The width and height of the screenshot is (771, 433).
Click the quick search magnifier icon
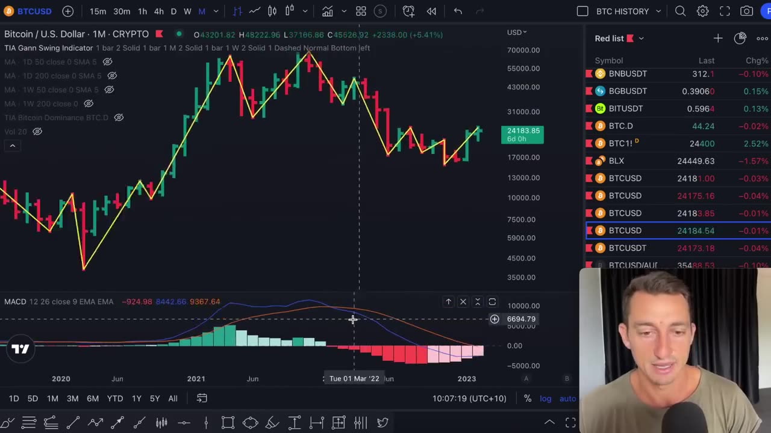tap(680, 11)
